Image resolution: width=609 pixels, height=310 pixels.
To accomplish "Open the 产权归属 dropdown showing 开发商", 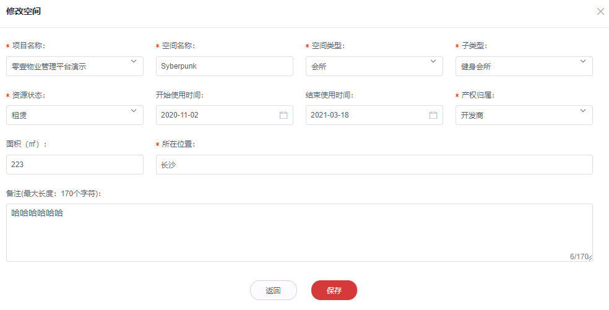I will click(524, 115).
